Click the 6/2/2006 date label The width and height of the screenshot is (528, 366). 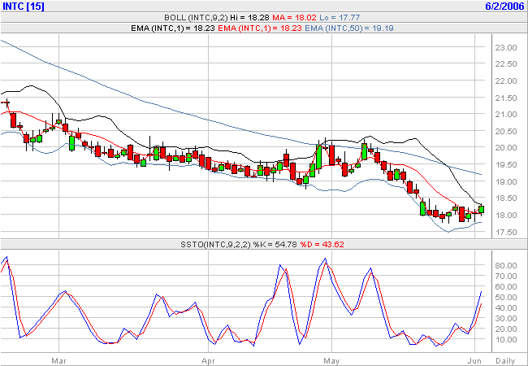coord(504,6)
